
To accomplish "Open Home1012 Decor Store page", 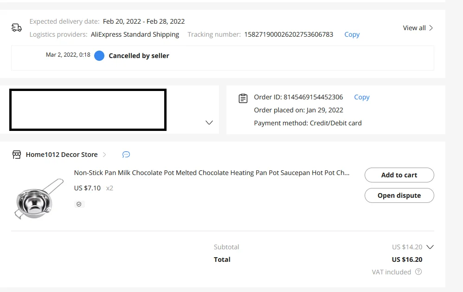I will [62, 155].
